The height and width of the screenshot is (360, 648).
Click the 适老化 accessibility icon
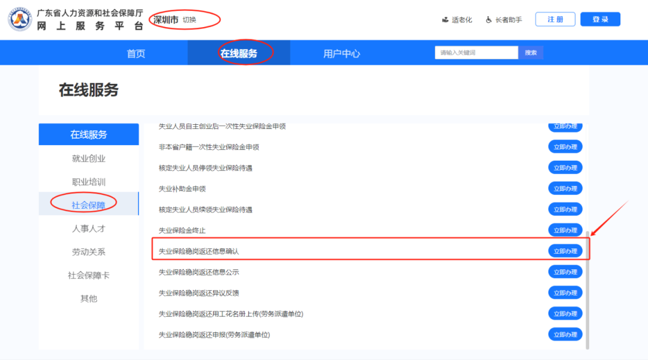pyautogui.click(x=445, y=20)
